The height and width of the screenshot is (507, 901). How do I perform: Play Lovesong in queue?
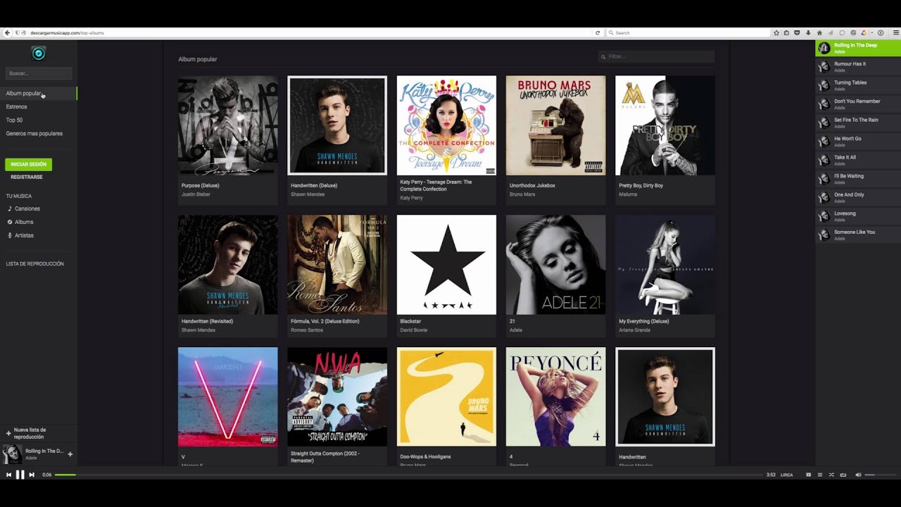click(858, 215)
